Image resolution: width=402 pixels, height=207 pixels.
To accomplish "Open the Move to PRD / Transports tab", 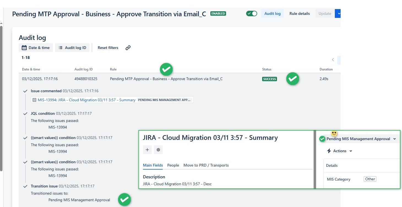I will (206, 165).
